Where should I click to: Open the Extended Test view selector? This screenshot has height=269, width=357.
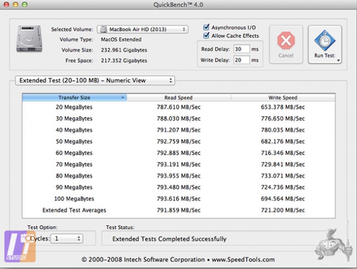95,80
